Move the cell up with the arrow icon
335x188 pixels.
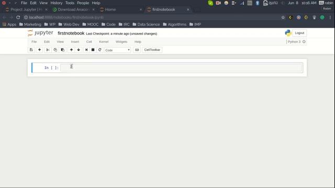[71, 50]
